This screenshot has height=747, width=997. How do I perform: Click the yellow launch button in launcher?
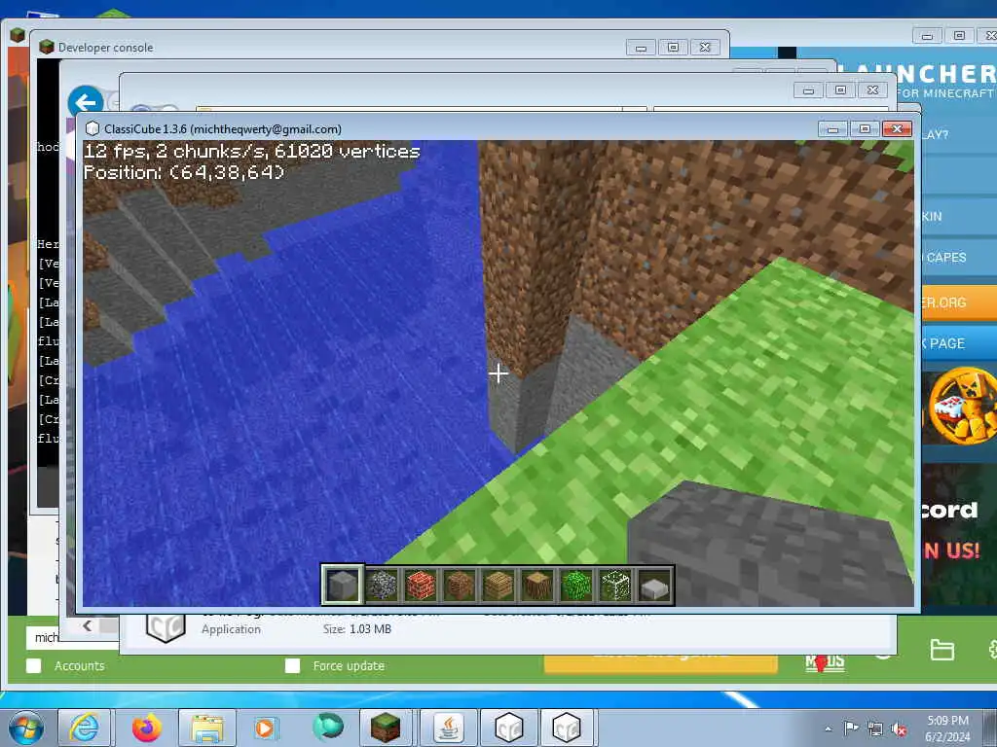[x=660, y=663]
